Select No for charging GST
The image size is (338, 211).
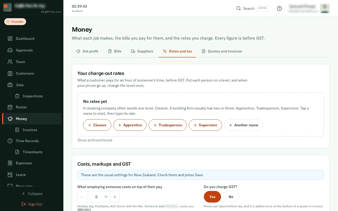point(231,197)
